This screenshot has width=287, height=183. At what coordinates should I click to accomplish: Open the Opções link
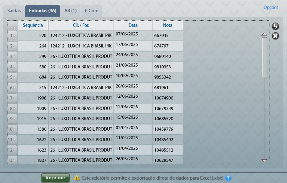(271, 7)
